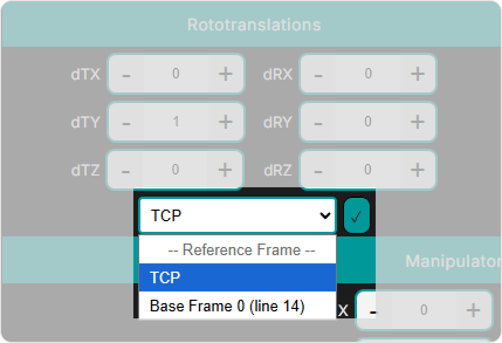Increment the dRZ value
This screenshot has height=343, width=502.
[417, 170]
